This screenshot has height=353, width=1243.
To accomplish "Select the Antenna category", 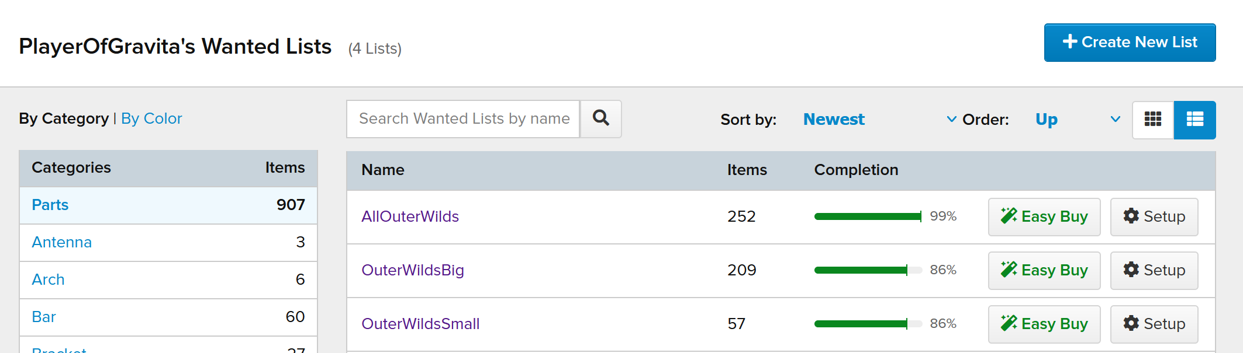I will 61,242.
